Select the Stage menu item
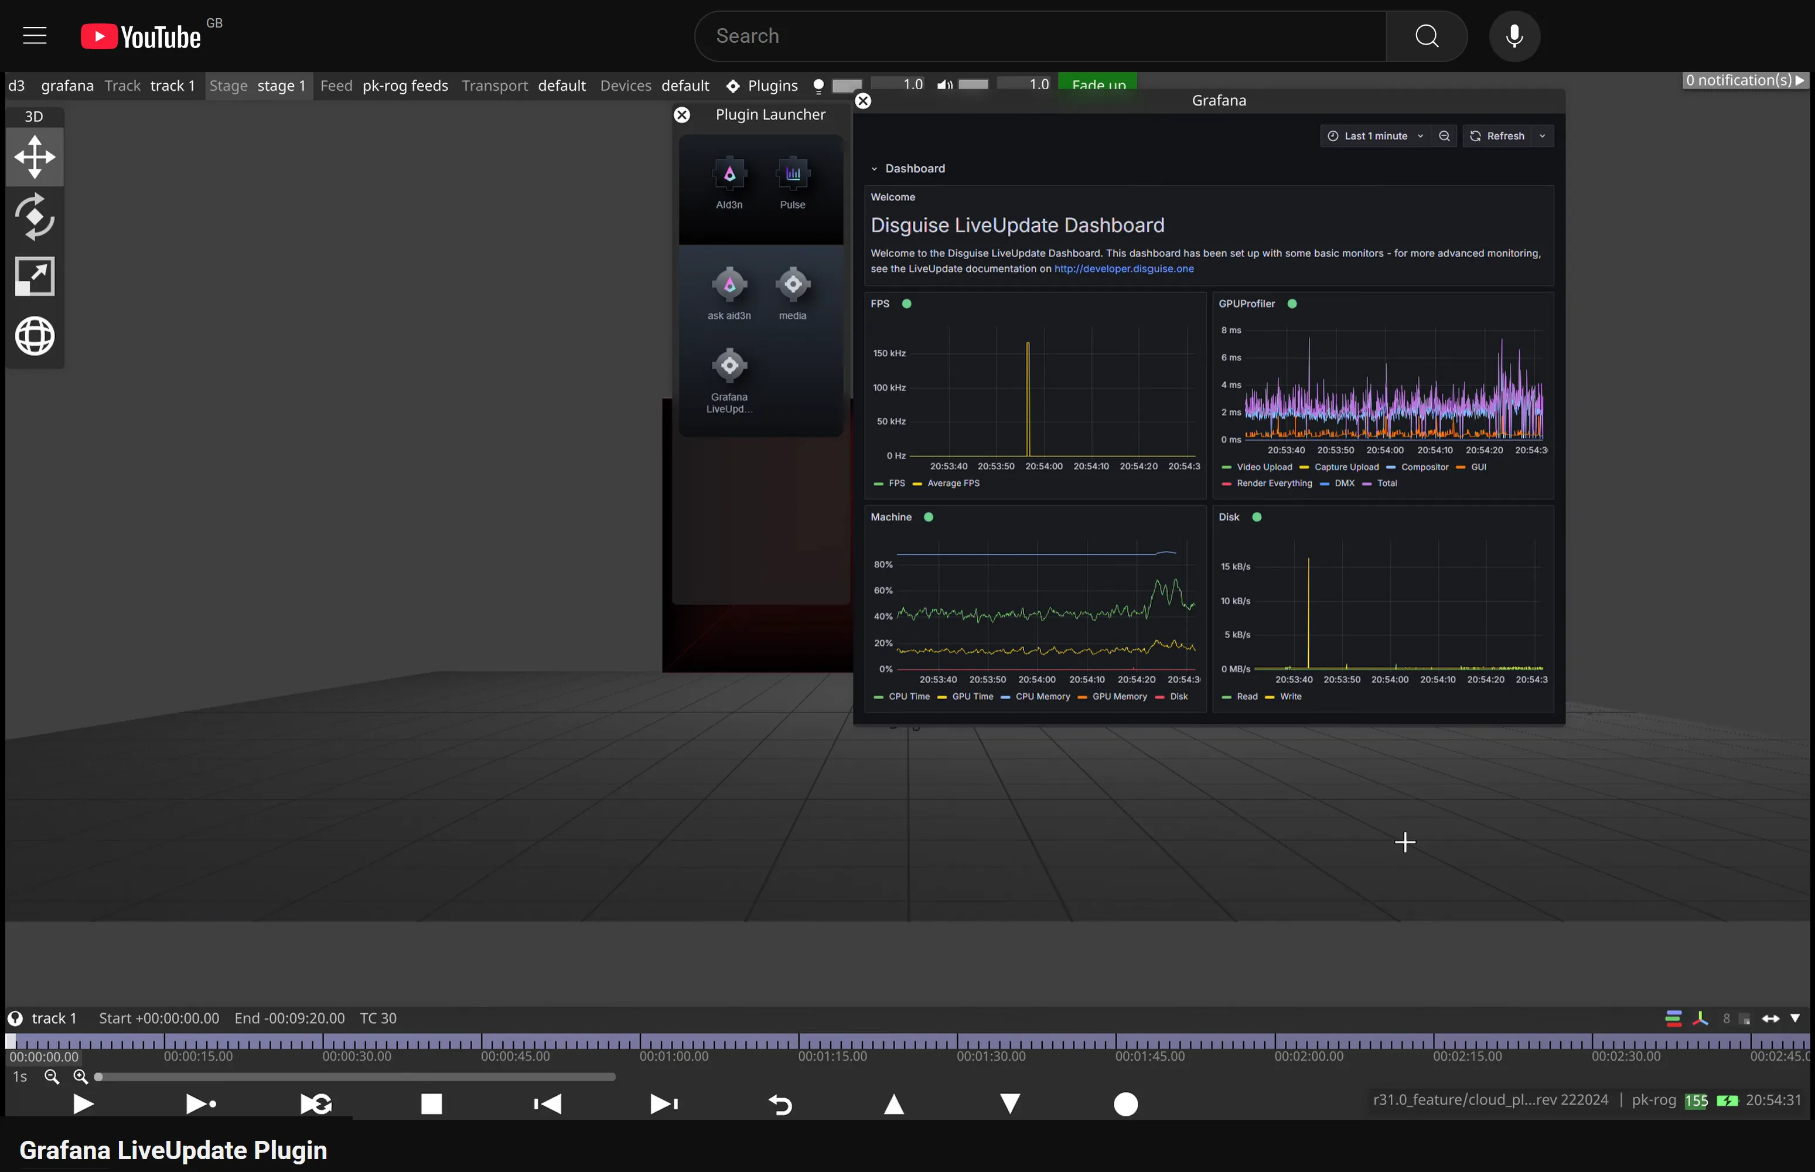 228,85
